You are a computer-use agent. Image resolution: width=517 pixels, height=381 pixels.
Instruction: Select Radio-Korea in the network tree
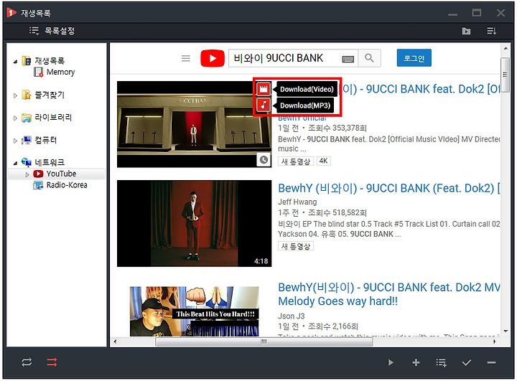[x=67, y=185]
